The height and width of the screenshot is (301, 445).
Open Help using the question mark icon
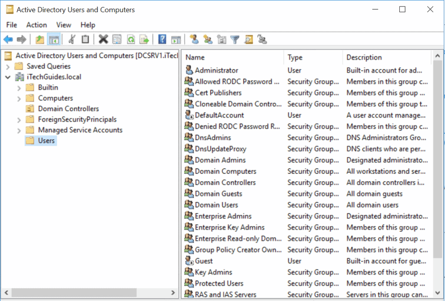(163, 40)
